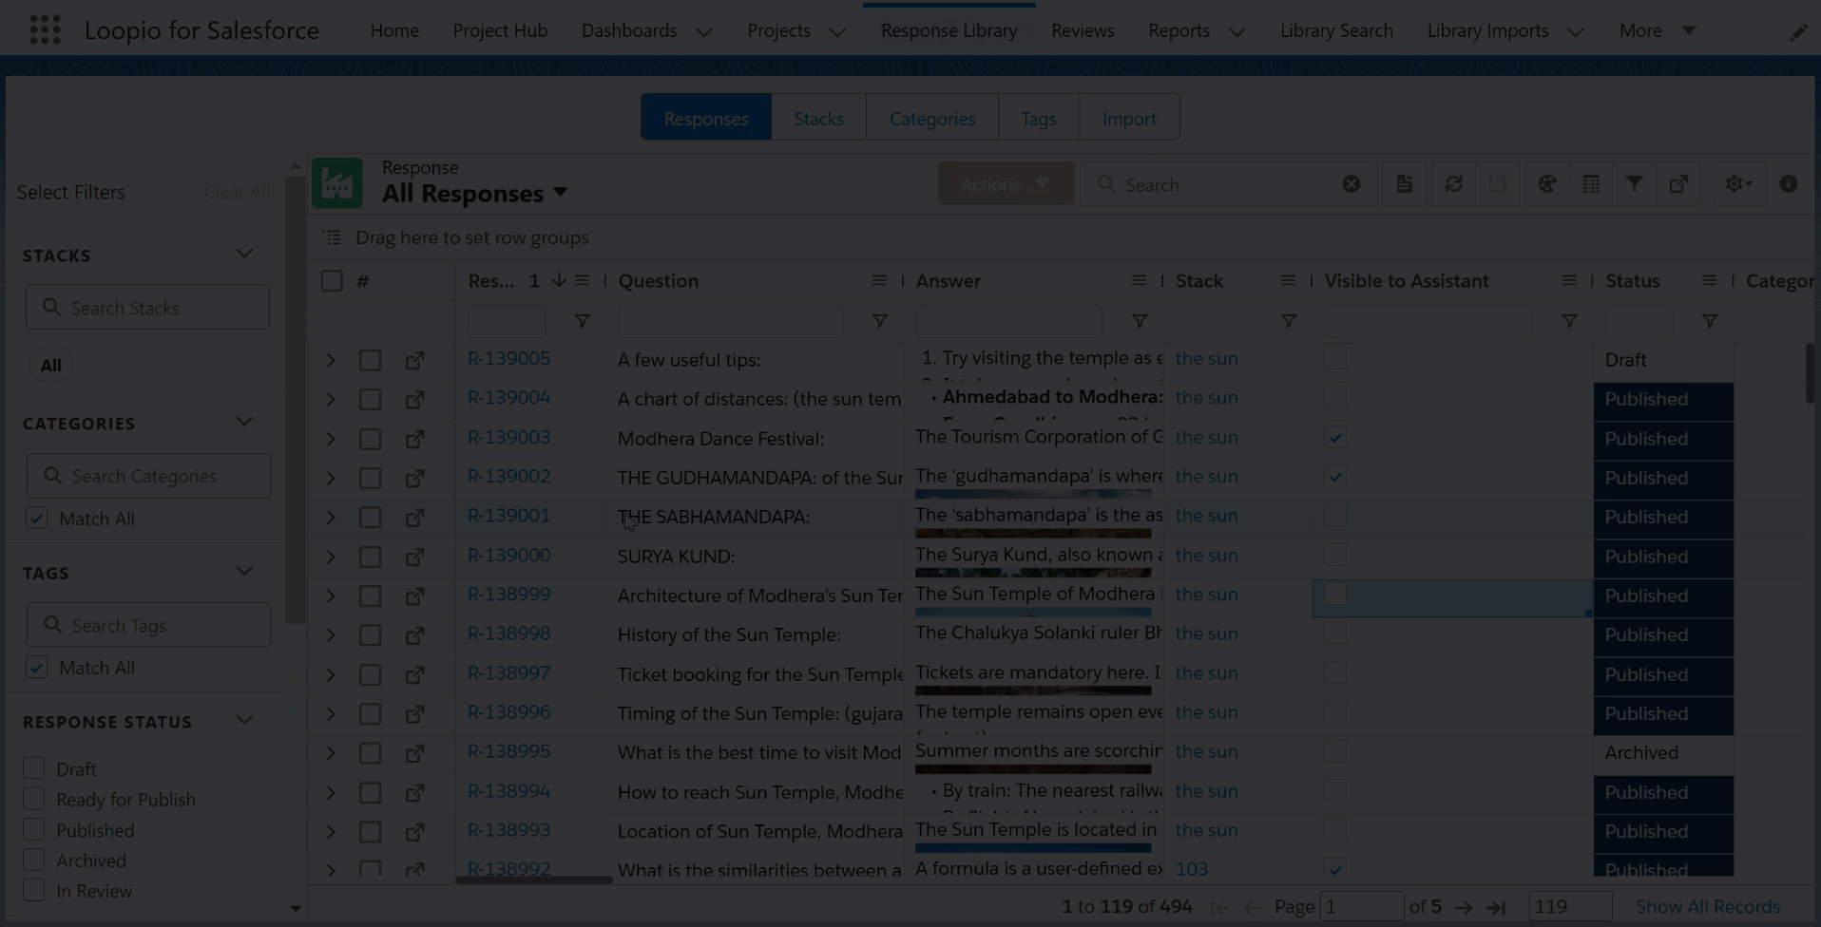This screenshot has width=1821, height=927.
Task: Focus the page number input field
Action: click(1362, 907)
